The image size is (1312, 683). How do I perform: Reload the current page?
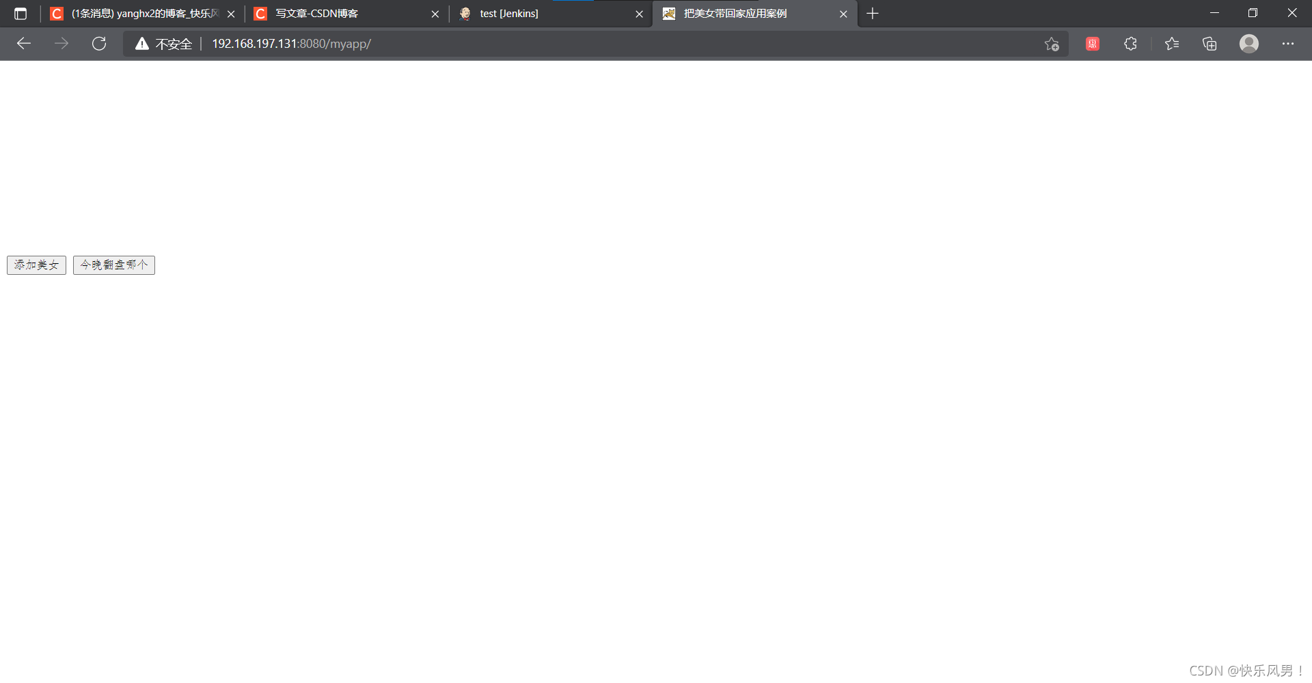point(99,44)
